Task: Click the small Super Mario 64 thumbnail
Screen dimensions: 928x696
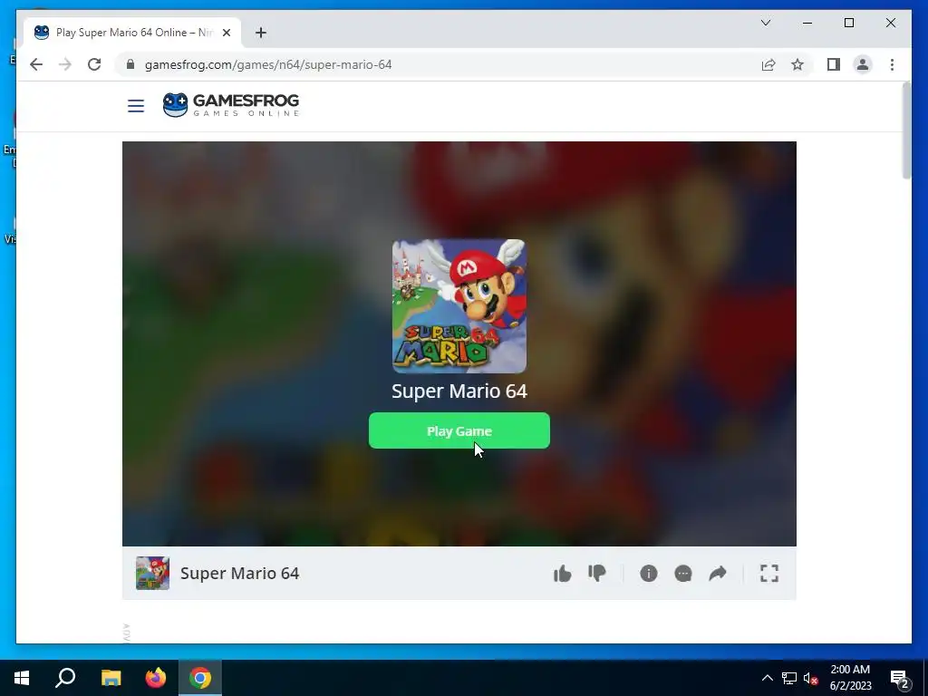Action: 152,573
